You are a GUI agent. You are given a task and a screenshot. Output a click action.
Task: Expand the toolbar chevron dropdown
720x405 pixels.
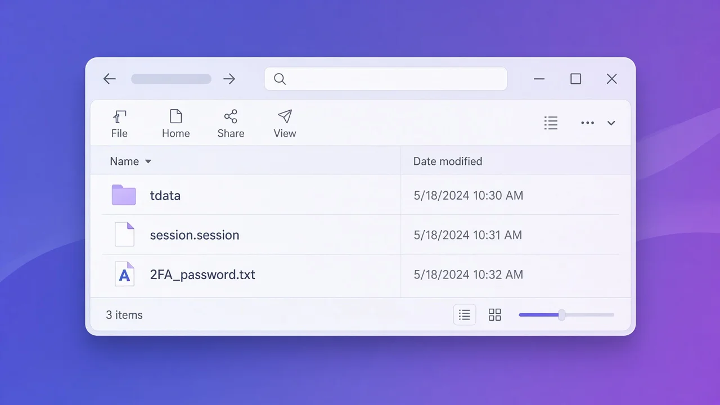coord(611,123)
